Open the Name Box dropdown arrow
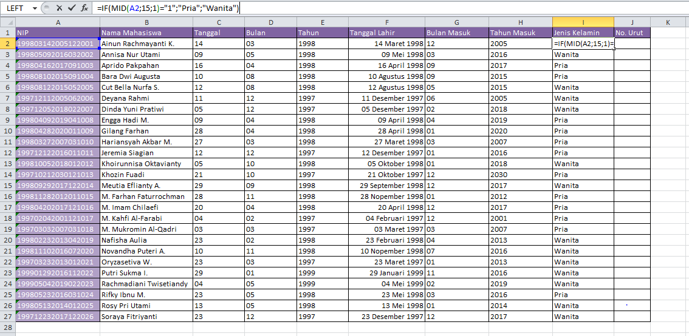 (x=35, y=8)
